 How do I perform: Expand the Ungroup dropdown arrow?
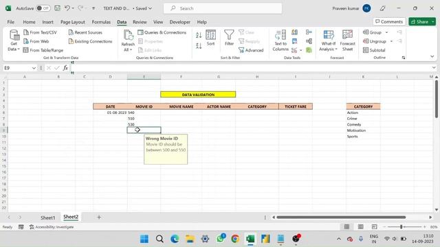(391, 41)
